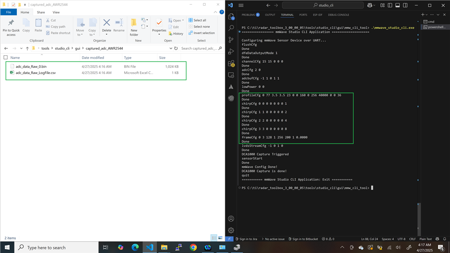This screenshot has height=253, width=450.
Task: Open the Copilot chat icon in title bar
Action: point(370,5)
